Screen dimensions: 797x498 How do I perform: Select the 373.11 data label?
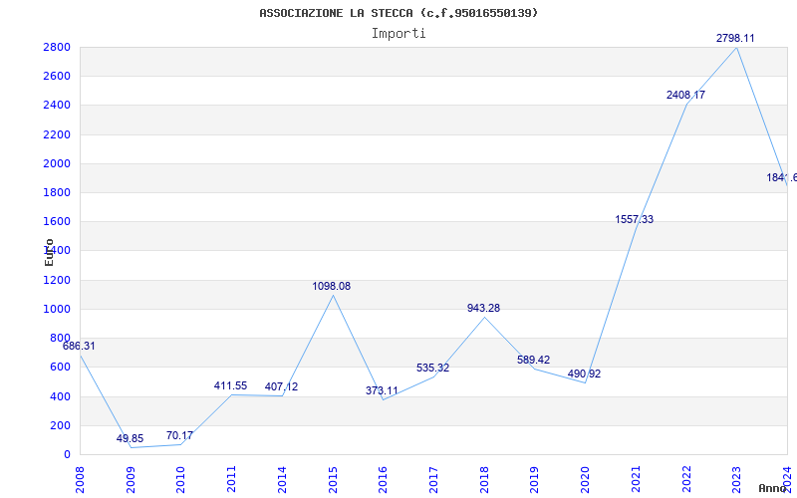tap(382, 390)
